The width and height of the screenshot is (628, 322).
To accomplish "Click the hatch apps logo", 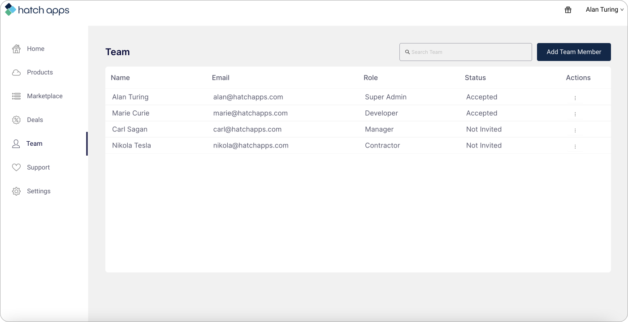I will tap(37, 10).
